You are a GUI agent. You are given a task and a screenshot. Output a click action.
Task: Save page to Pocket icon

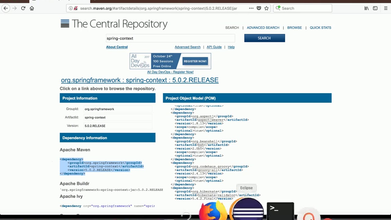pos(259,8)
